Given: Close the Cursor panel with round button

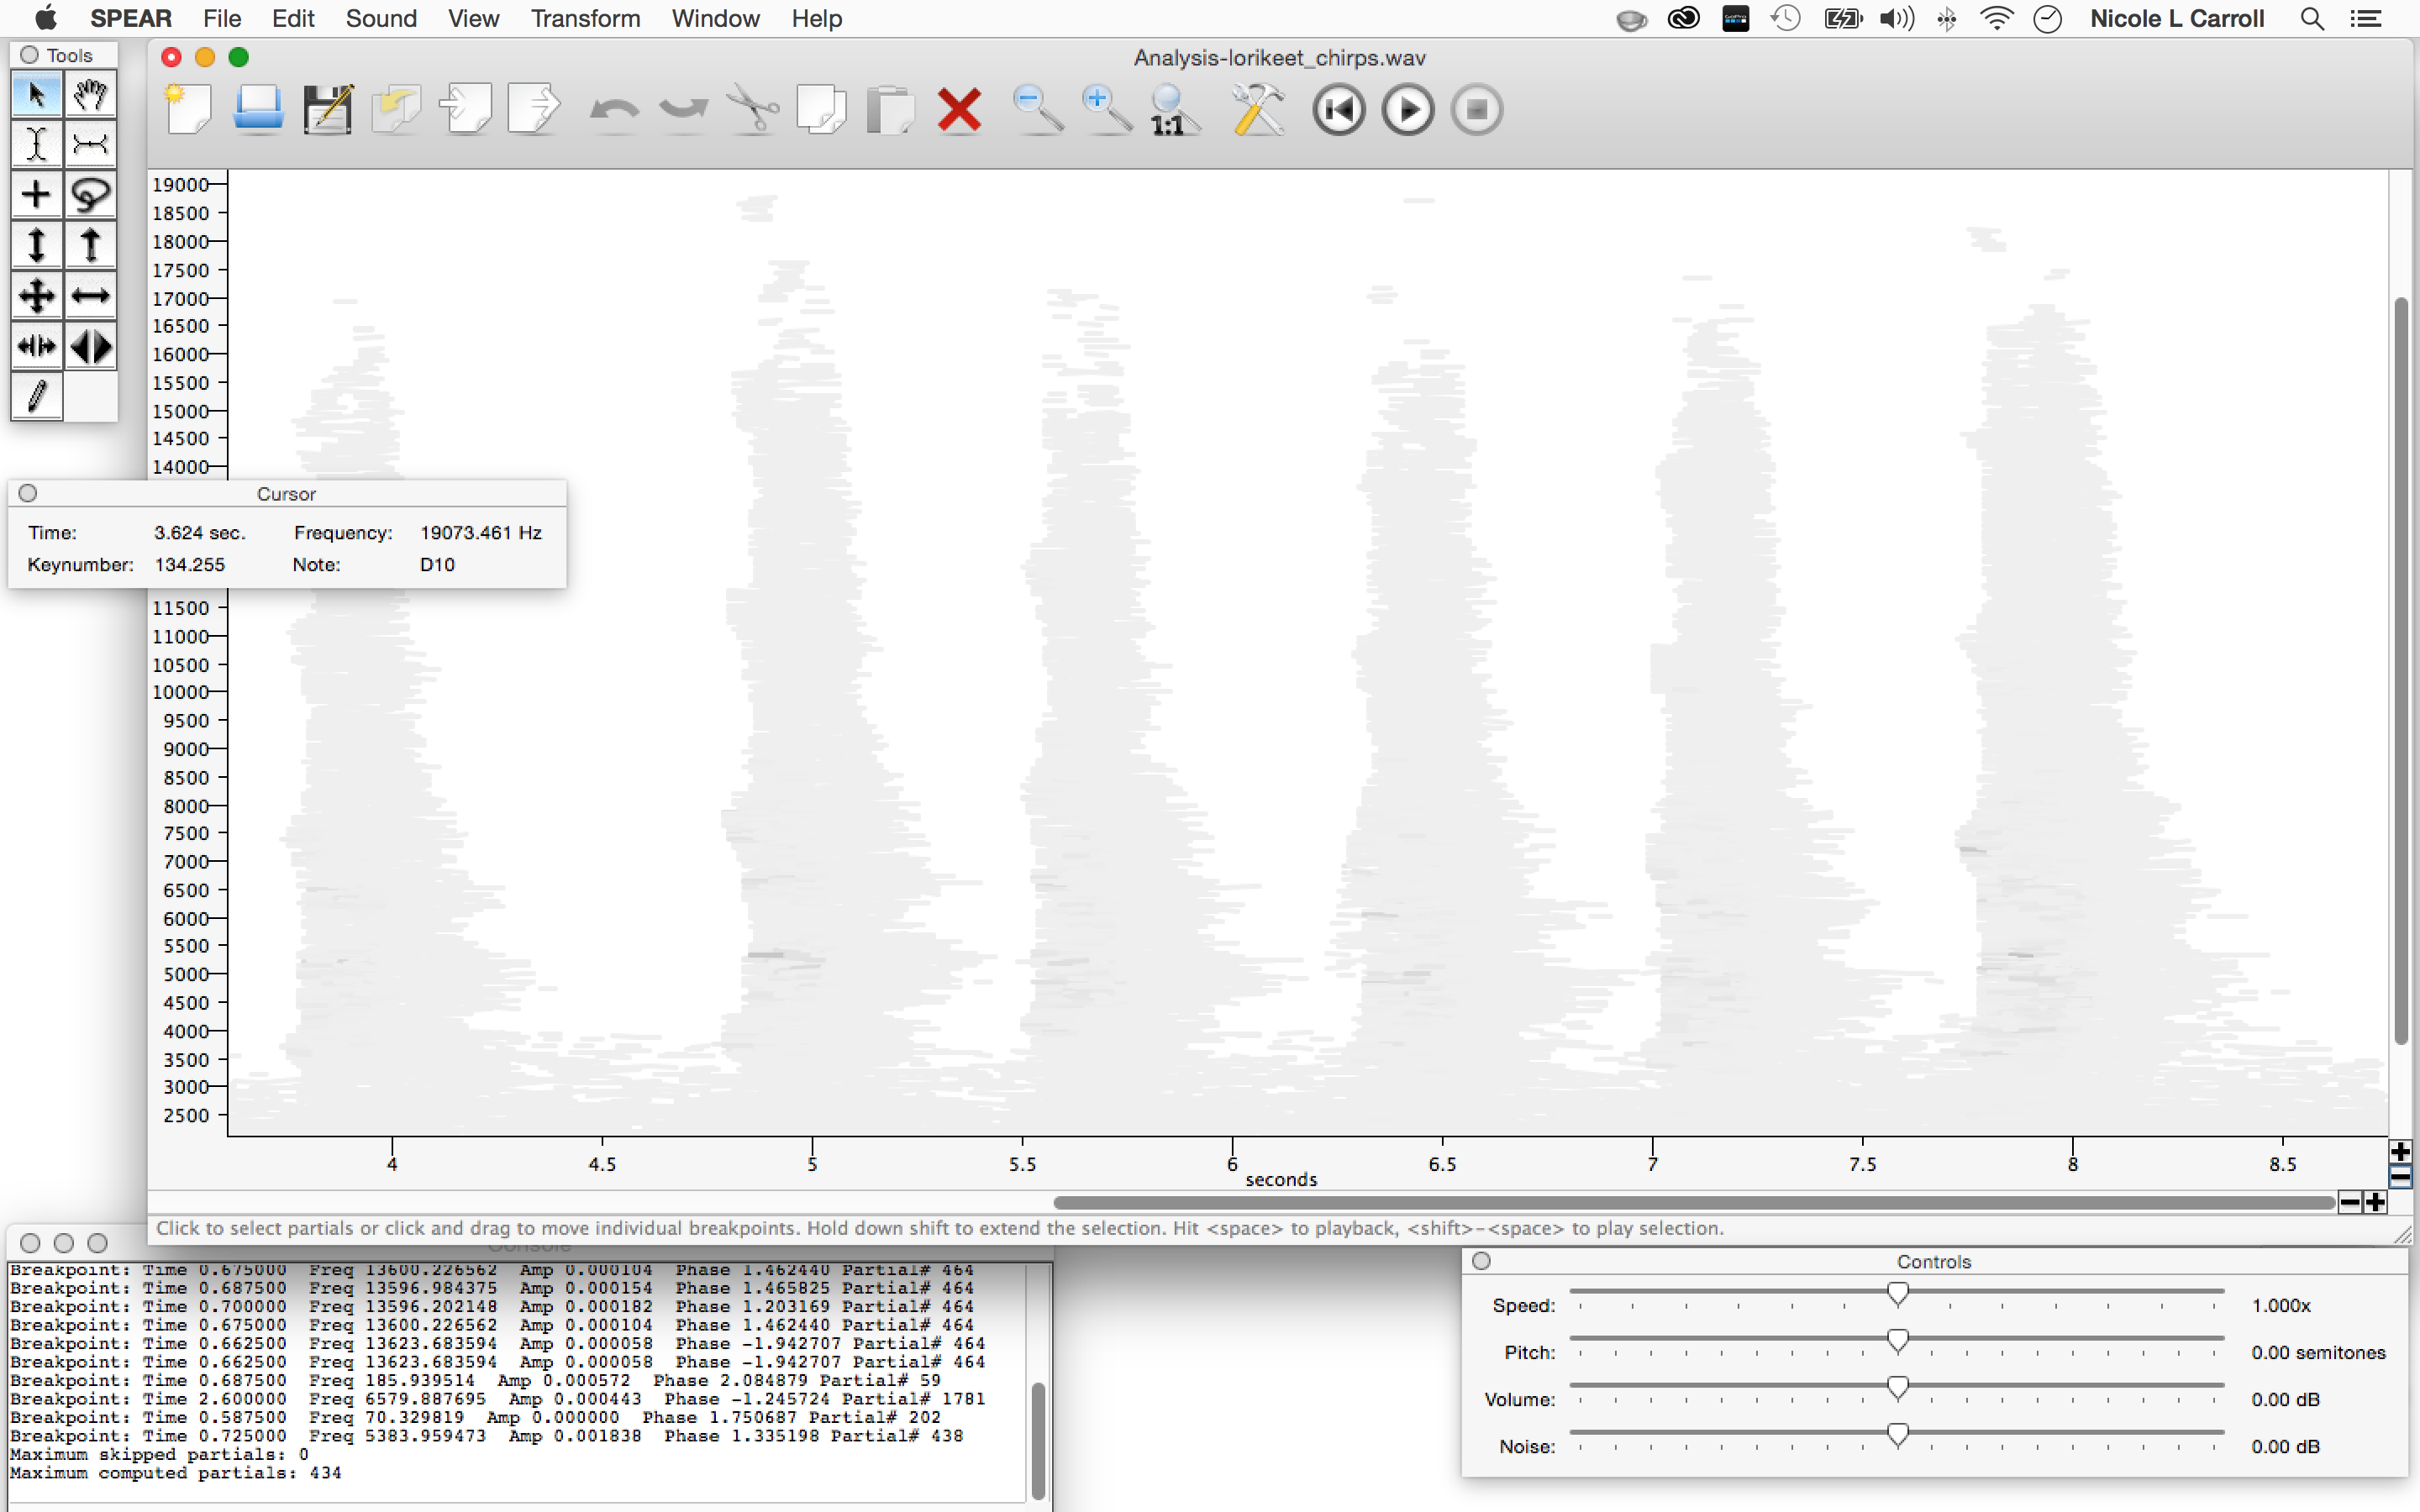Looking at the screenshot, I should (28, 493).
